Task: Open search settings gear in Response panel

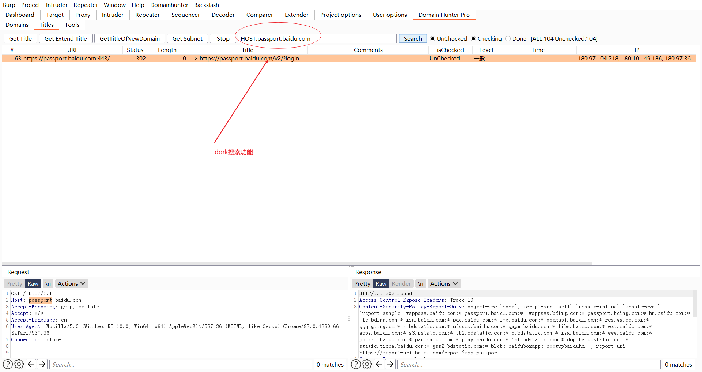Action: pos(367,364)
